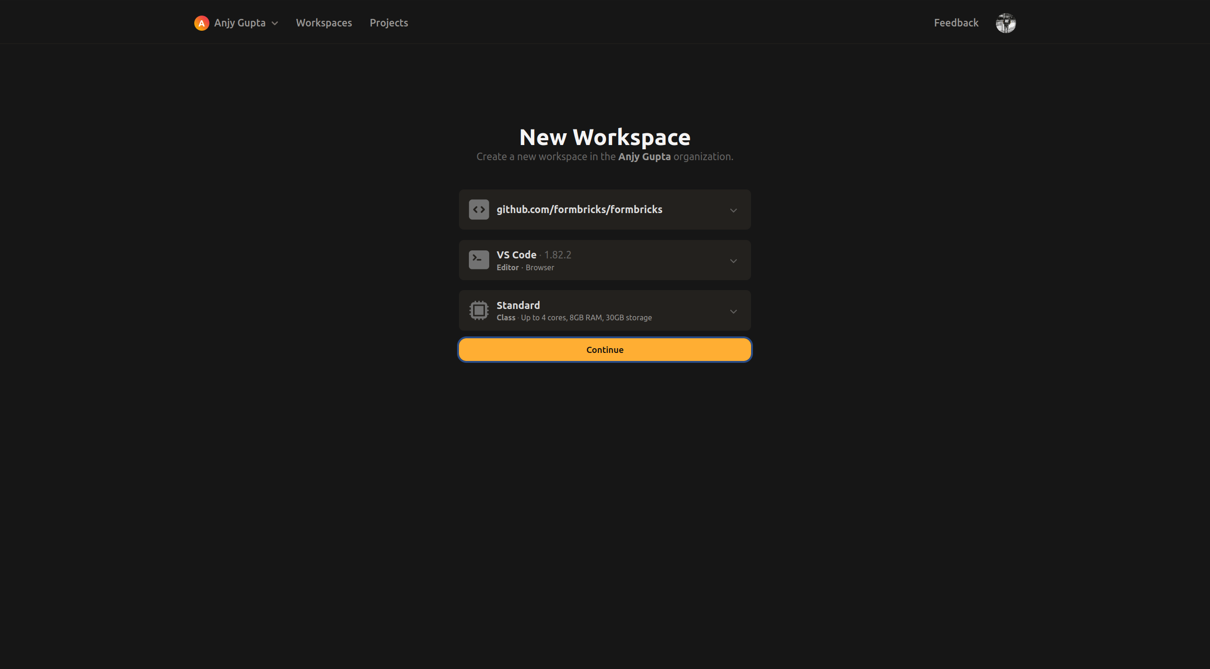Image resolution: width=1210 pixels, height=669 pixels.
Task: Click the 1.82.2 version text
Action: [x=558, y=255]
